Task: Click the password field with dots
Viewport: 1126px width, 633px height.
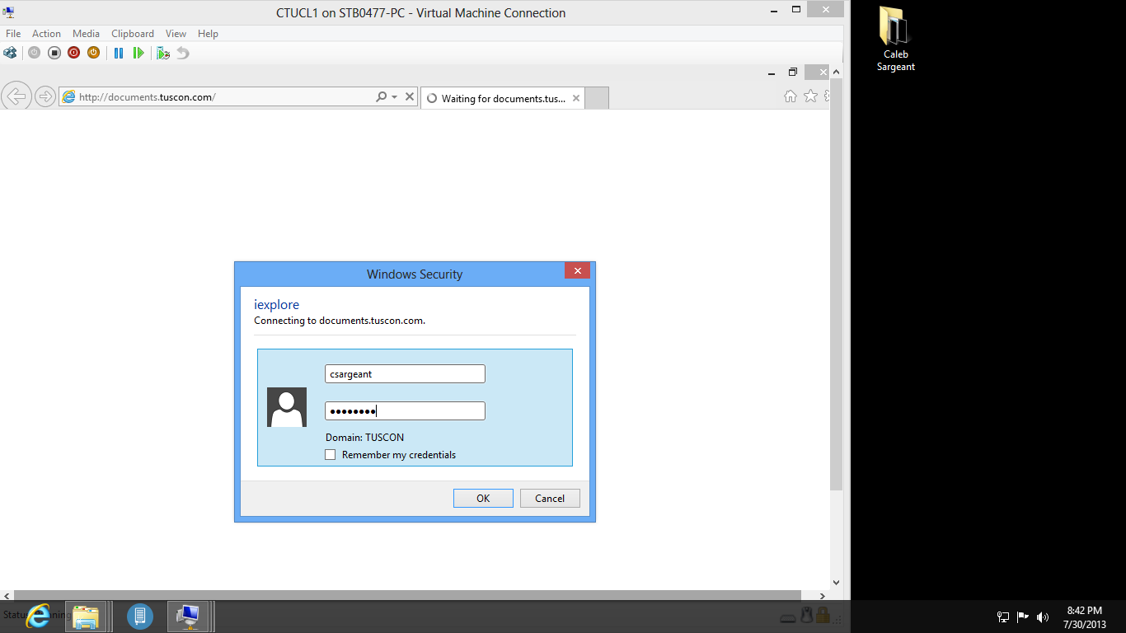Action: 405,410
